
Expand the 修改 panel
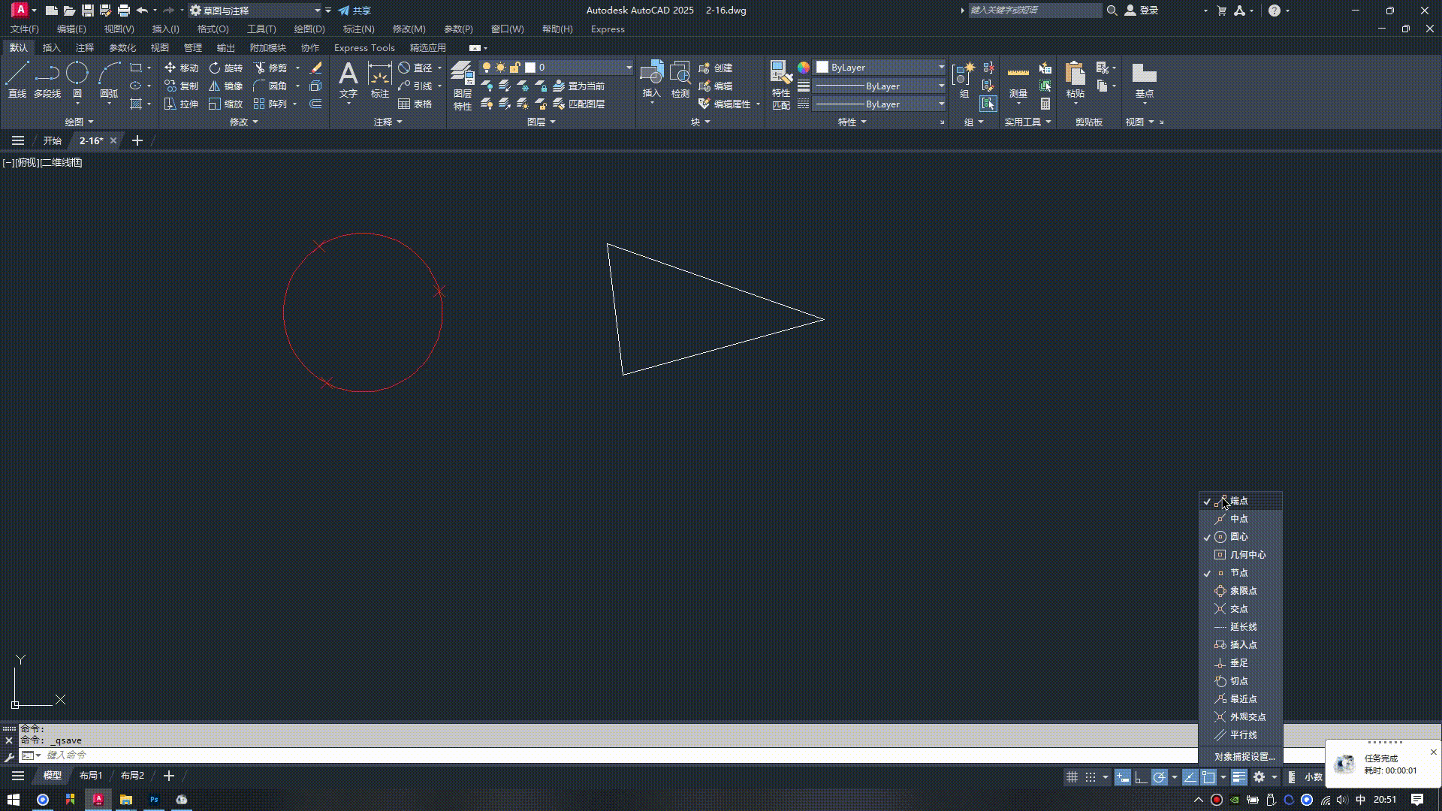(x=243, y=122)
